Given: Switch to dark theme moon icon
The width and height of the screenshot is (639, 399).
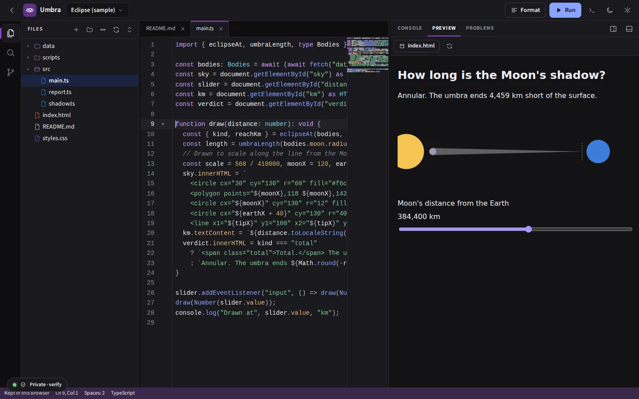Looking at the screenshot, I should [610, 10].
